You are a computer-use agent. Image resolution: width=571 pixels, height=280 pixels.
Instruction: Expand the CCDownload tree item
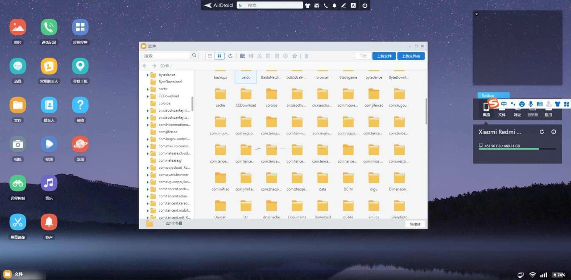148,96
